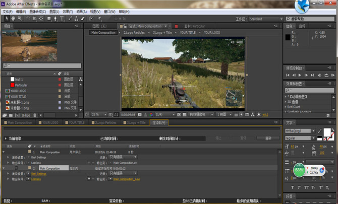
Task: Click the 渲染 render button
Action: pos(268,138)
